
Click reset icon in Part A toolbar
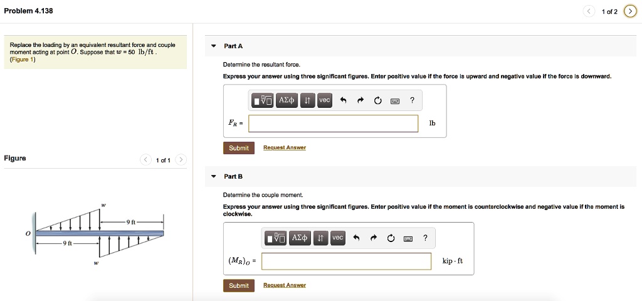(x=377, y=100)
